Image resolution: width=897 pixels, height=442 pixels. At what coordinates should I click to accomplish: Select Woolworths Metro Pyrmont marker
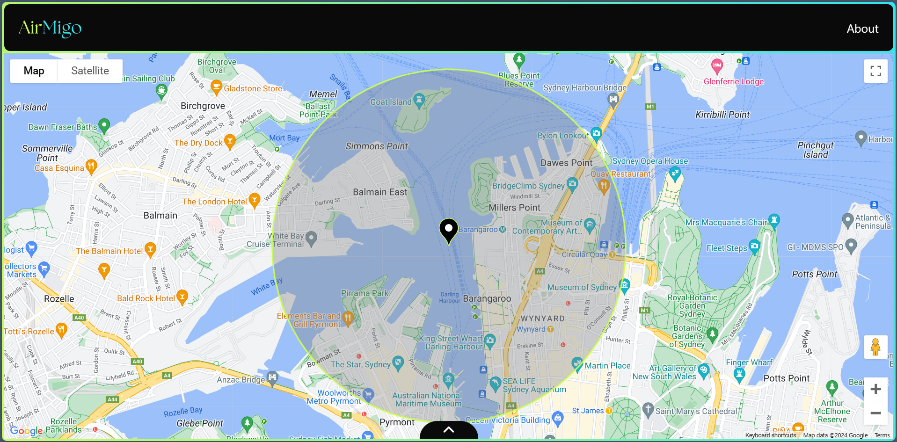368,395
